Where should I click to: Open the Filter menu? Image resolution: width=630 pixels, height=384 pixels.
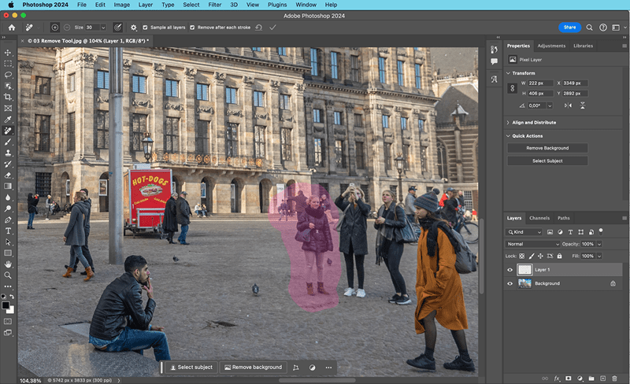point(214,5)
